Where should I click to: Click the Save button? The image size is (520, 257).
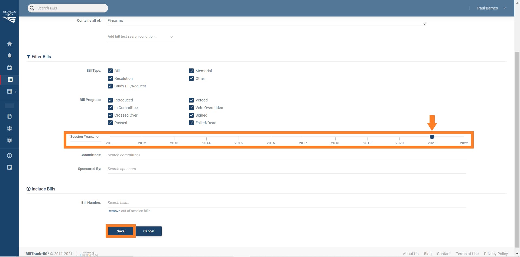pos(121,231)
